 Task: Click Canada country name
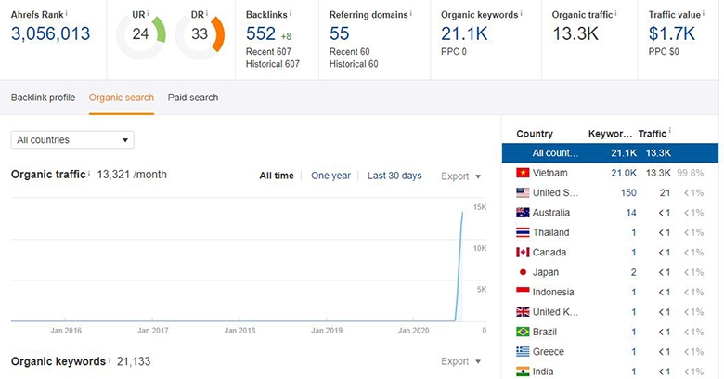549,253
